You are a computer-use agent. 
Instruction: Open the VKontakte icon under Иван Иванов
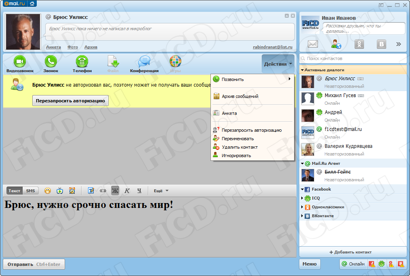[x=381, y=44]
